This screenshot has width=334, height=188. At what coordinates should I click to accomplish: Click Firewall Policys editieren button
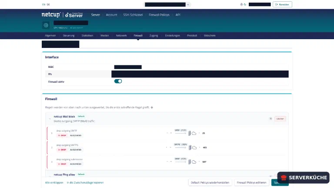[x=251, y=183]
